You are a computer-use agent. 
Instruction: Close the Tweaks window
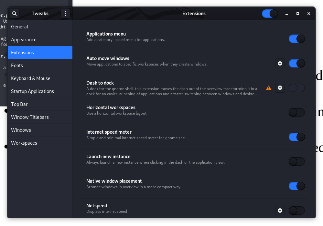[x=309, y=14]
